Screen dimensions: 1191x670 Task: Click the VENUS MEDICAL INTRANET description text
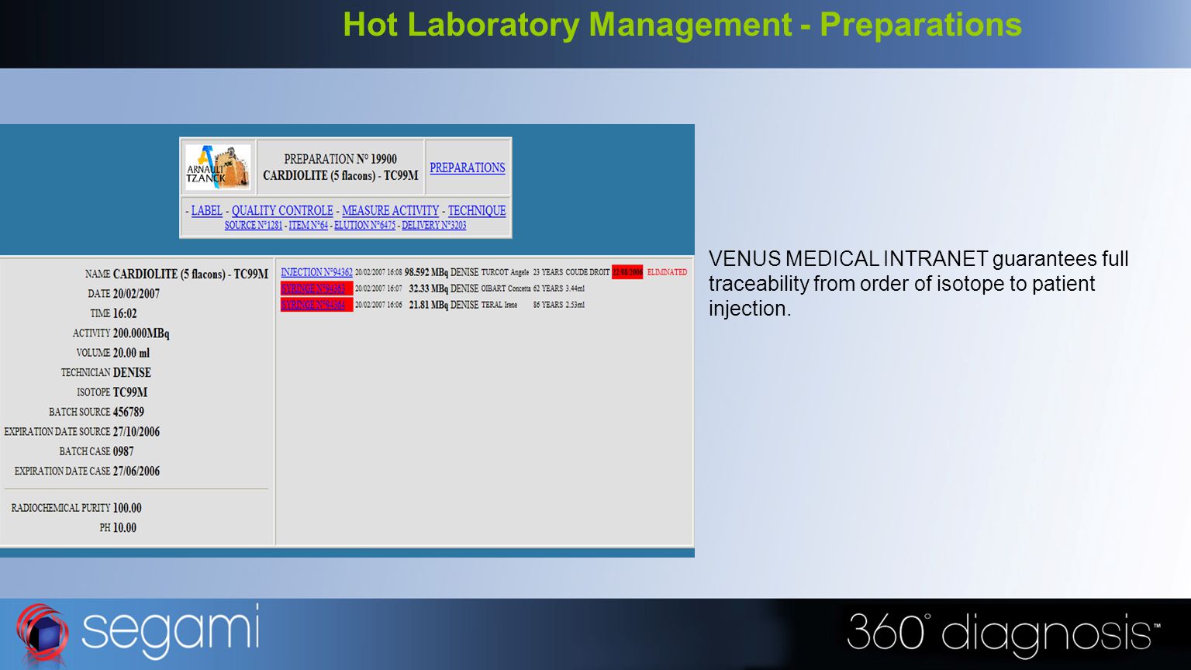click(919, 283)
